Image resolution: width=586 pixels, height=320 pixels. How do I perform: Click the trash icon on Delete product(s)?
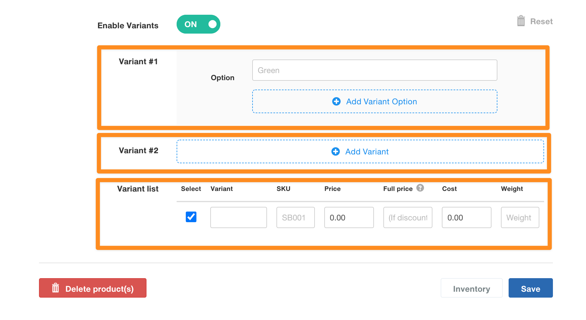(x=56, y=288)
